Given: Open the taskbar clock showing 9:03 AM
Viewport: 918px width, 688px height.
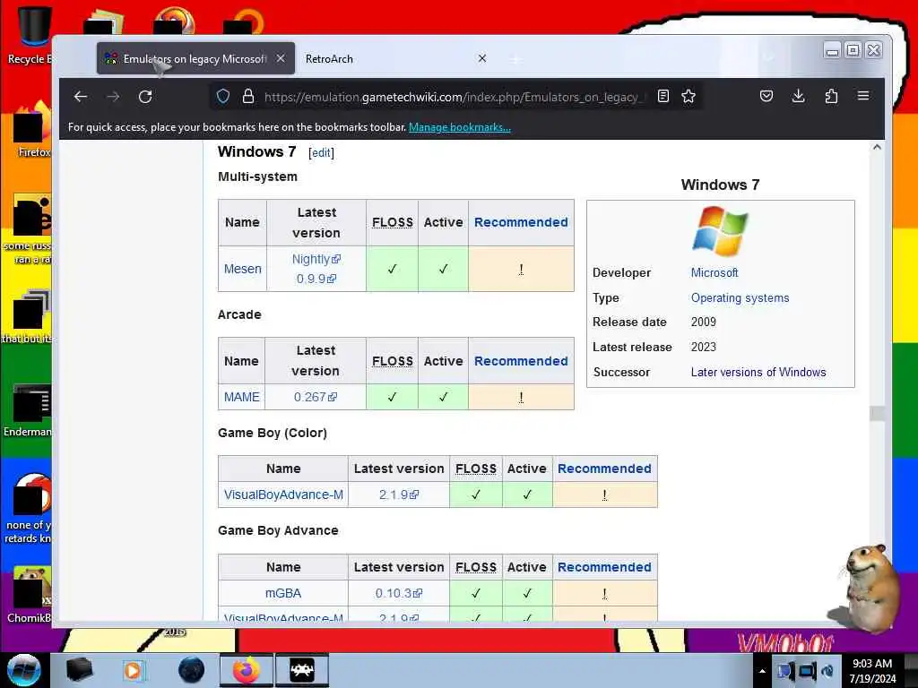Looking at the screenshot, I should coord(872,671).
